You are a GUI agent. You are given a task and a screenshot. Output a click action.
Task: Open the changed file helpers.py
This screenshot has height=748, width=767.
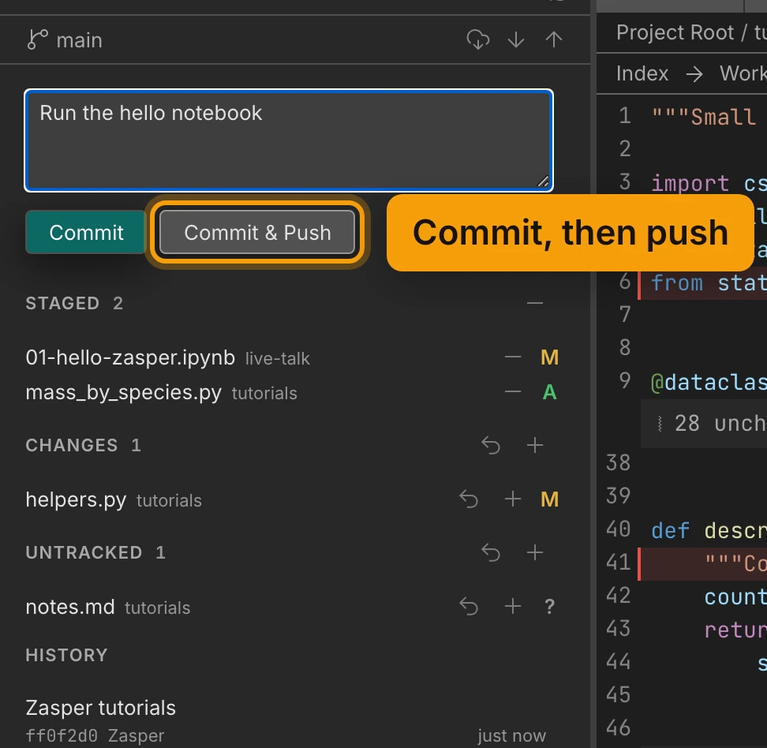[76, 500]
